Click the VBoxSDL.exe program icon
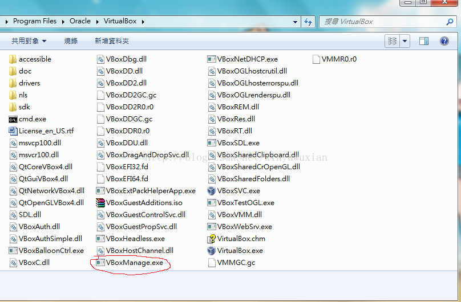The image size is (461, 302). pyautogui.click(x=212, y=143)
